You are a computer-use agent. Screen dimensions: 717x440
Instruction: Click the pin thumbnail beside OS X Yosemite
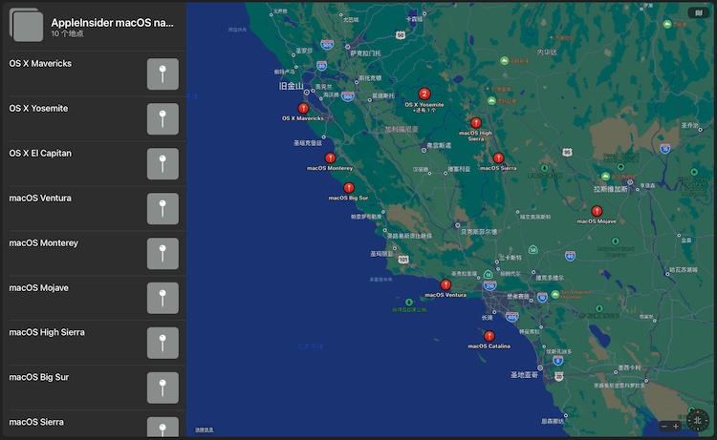(x=163, y=118)
